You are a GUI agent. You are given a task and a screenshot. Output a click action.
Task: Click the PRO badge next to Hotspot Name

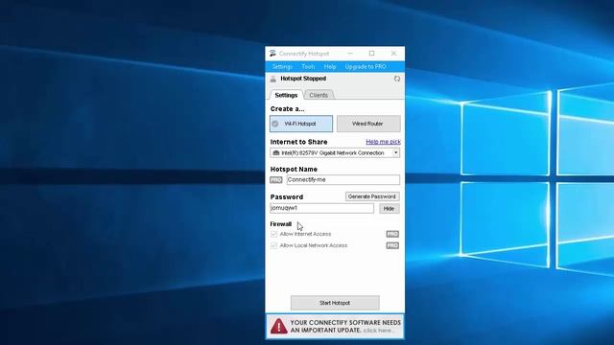coord(275,180)
